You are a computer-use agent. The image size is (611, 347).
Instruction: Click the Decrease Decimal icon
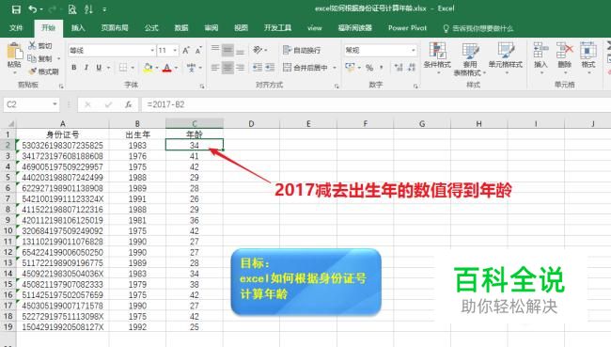click(x=412, y=68)
